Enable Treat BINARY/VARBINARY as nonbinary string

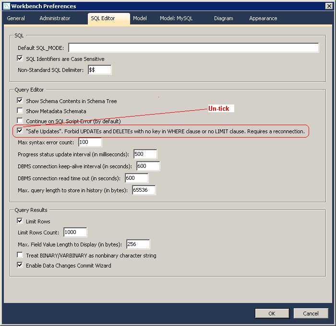[20, 255]
